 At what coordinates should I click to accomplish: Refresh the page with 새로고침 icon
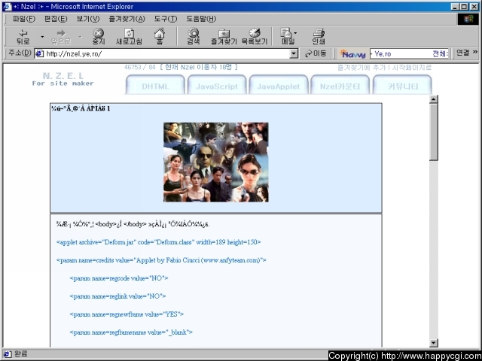pos(129,37)
